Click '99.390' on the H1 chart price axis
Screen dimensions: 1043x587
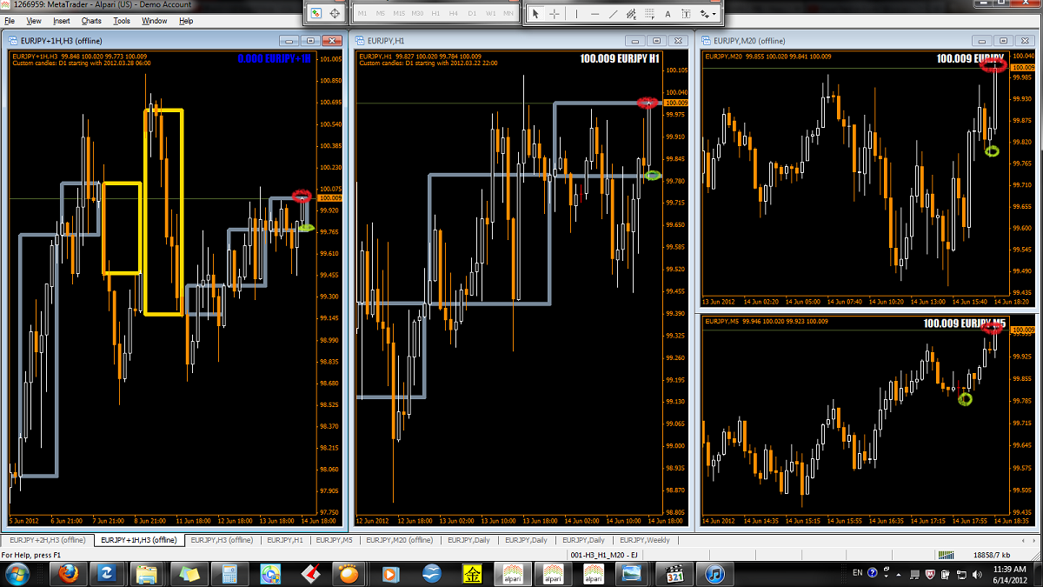675,313
